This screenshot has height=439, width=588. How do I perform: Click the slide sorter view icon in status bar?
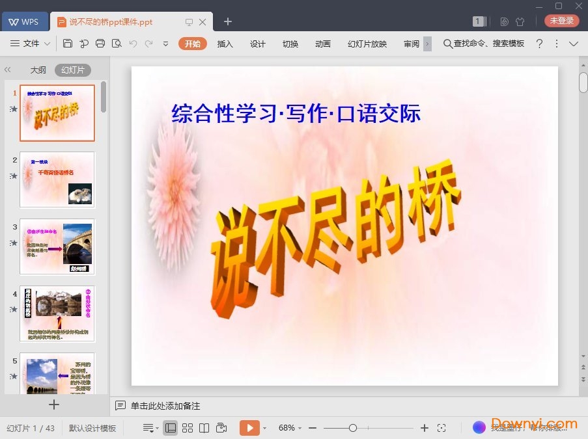[188, 427]
